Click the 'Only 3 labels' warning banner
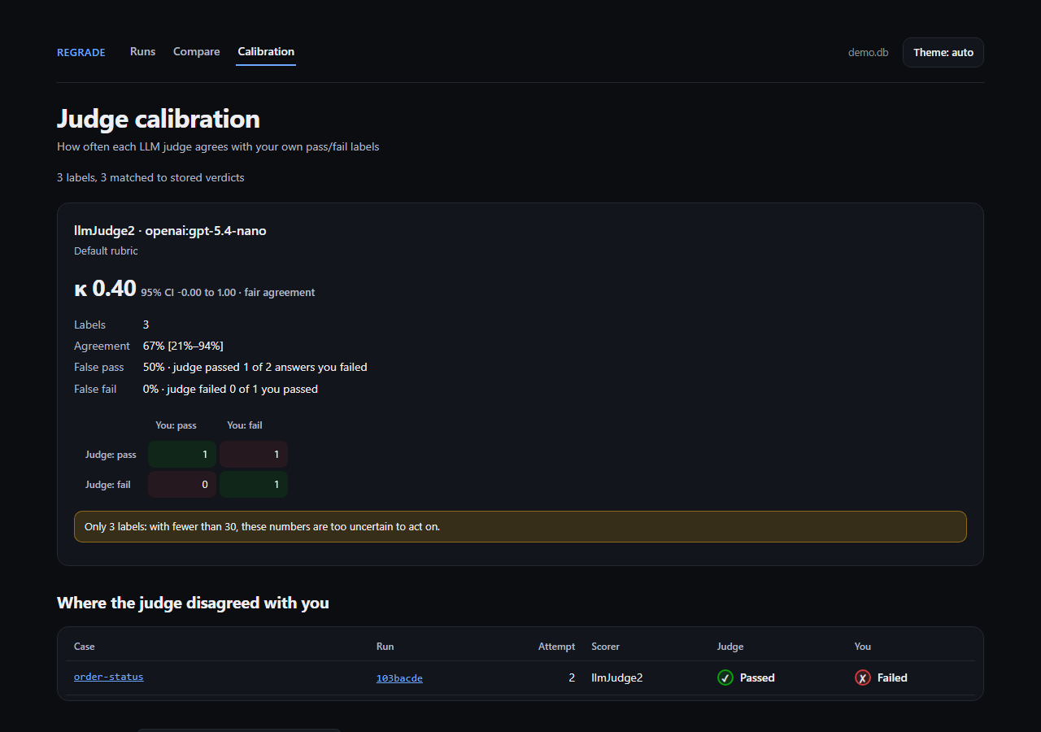This screenshot has width=1041, height=732. tap(520, 526)
